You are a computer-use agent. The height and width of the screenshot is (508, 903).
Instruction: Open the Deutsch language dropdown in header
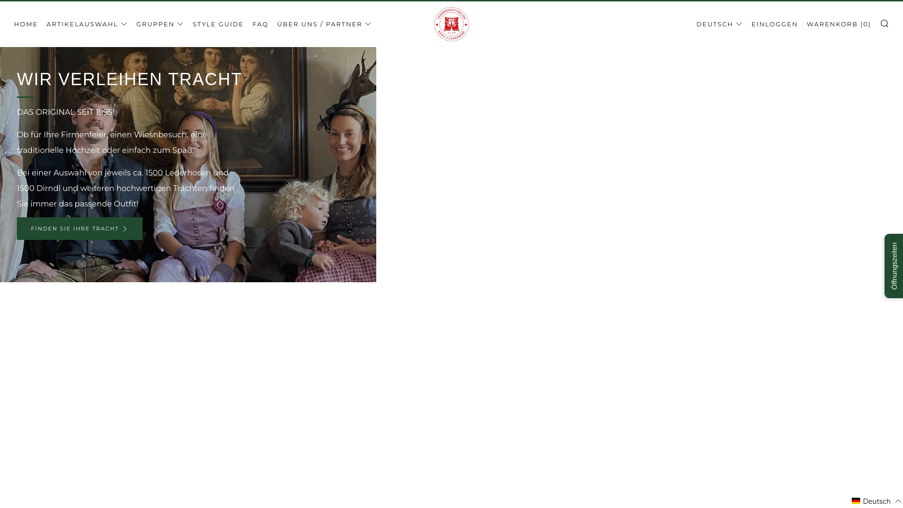(x=719, y=24)
